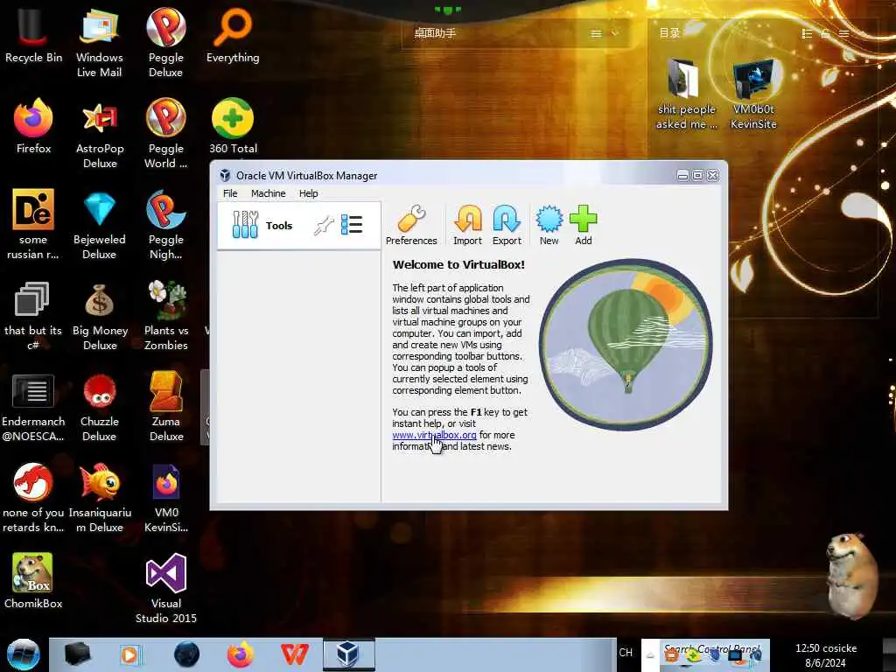Click the Firefox taskbar icon
This screenshot has width=896, height=672.
pos(241,654)
